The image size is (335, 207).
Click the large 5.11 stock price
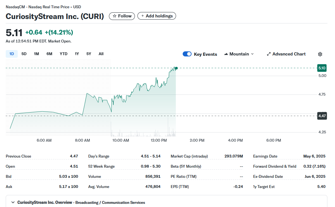(14, 33)
